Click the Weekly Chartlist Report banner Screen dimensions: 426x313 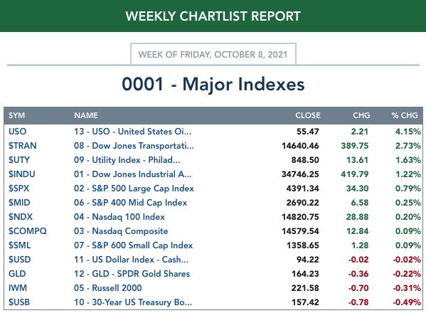pos(213,16)
